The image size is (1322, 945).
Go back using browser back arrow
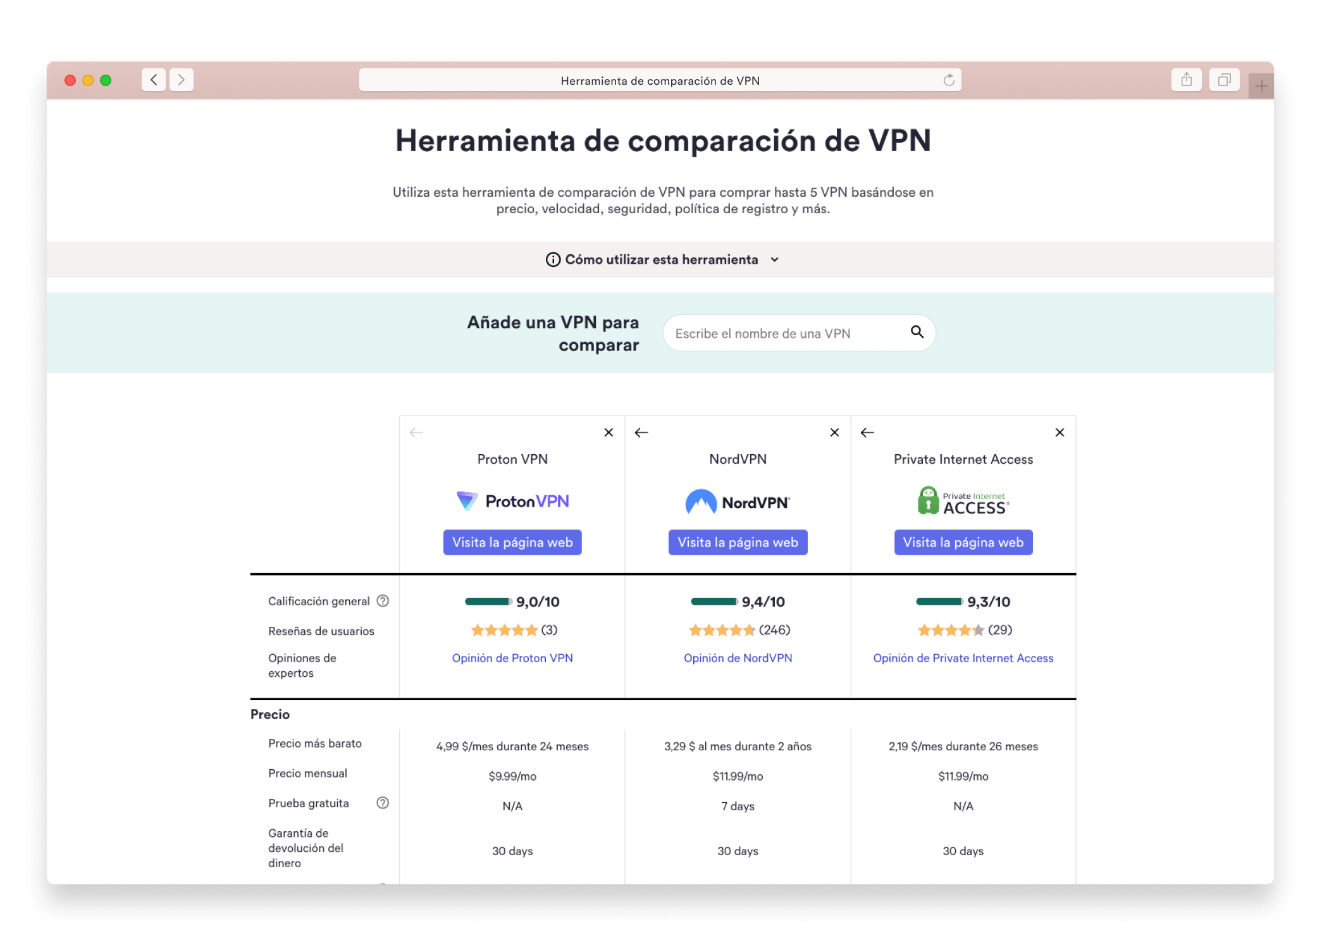[x=154, y=80]
